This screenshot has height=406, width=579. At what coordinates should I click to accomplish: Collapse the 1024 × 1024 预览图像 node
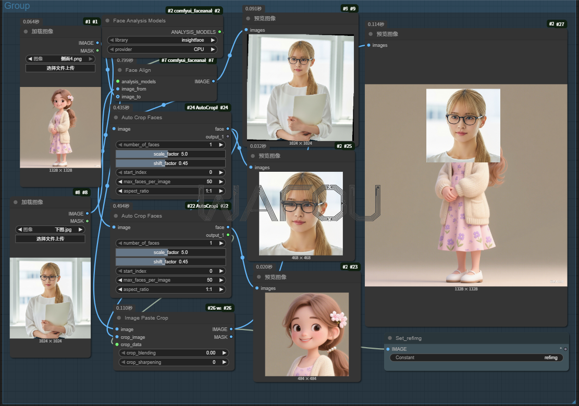click(x=248, y=18)
